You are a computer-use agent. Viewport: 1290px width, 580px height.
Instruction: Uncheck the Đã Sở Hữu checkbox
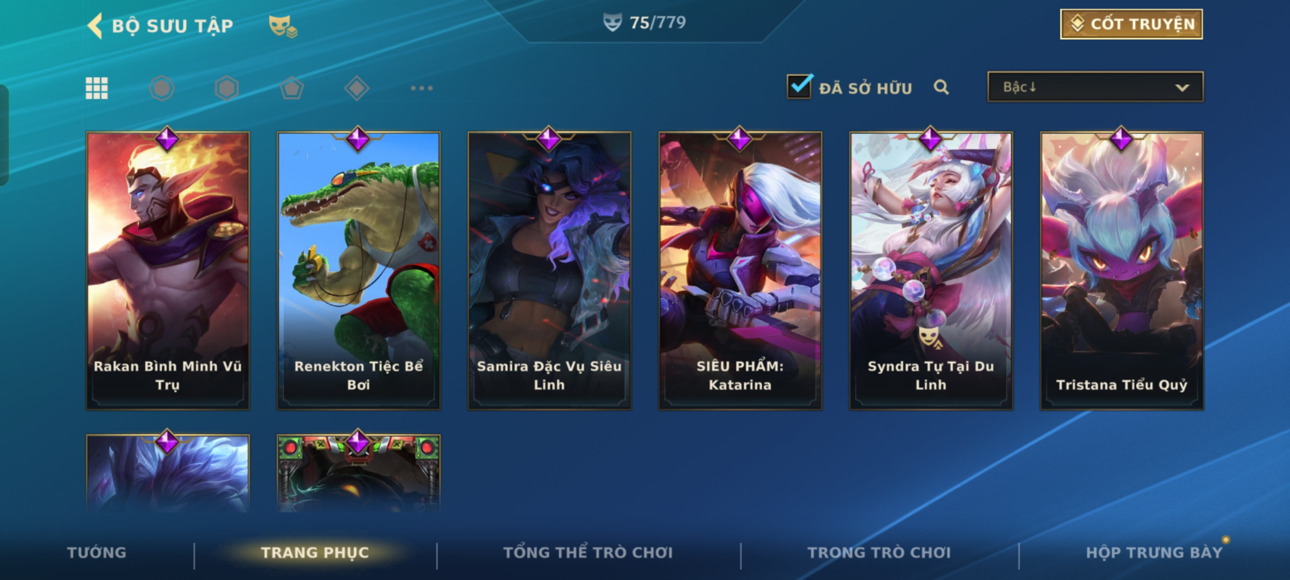click(799, 86)
